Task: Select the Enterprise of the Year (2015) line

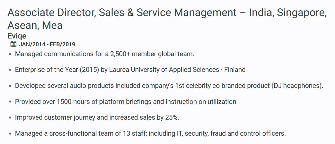Action: coord(130,70)
